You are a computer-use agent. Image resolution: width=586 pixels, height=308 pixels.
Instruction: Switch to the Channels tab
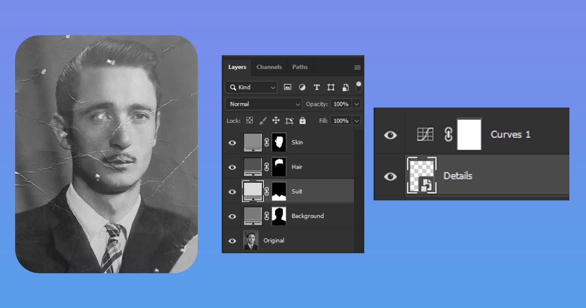pyautogui.click(x=269, y=67)
